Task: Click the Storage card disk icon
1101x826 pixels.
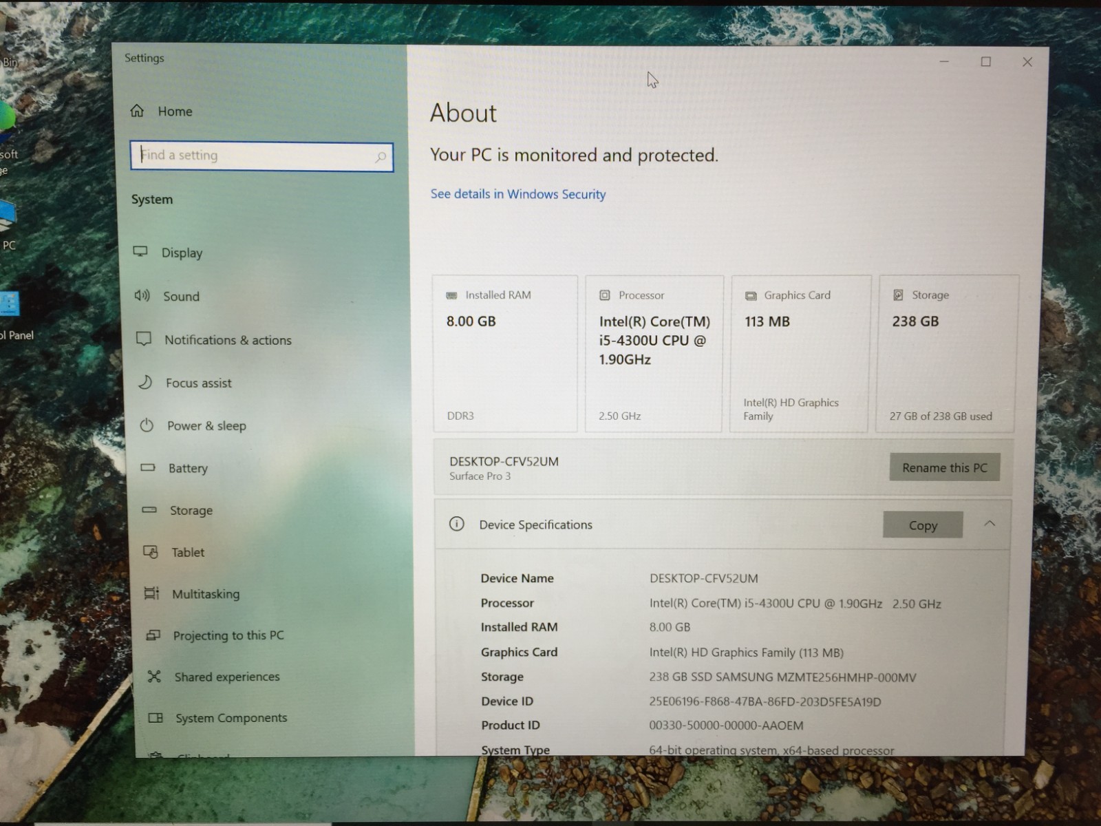Action: tap(898, 295)
